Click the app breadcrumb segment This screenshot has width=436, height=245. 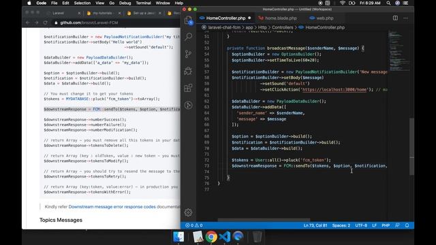pyautogui.click(x=249, y=27)
